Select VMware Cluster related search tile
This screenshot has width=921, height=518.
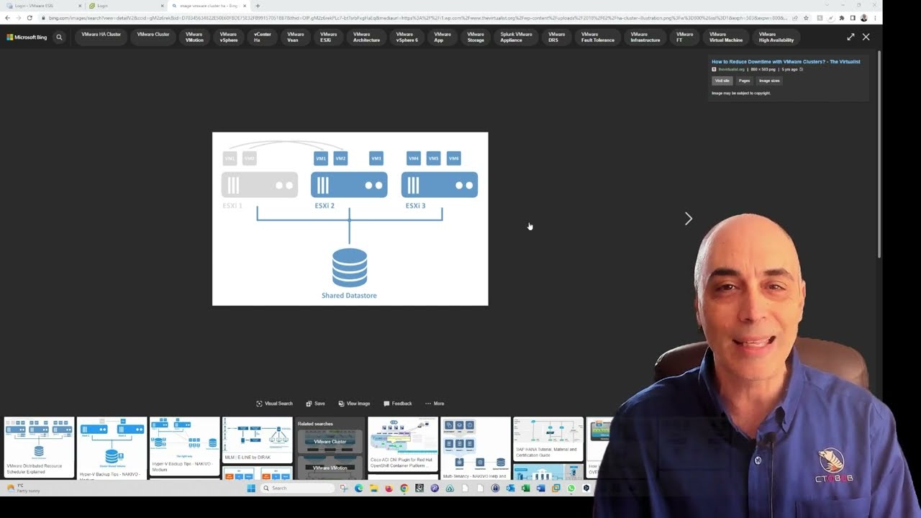tap(330, 441)
